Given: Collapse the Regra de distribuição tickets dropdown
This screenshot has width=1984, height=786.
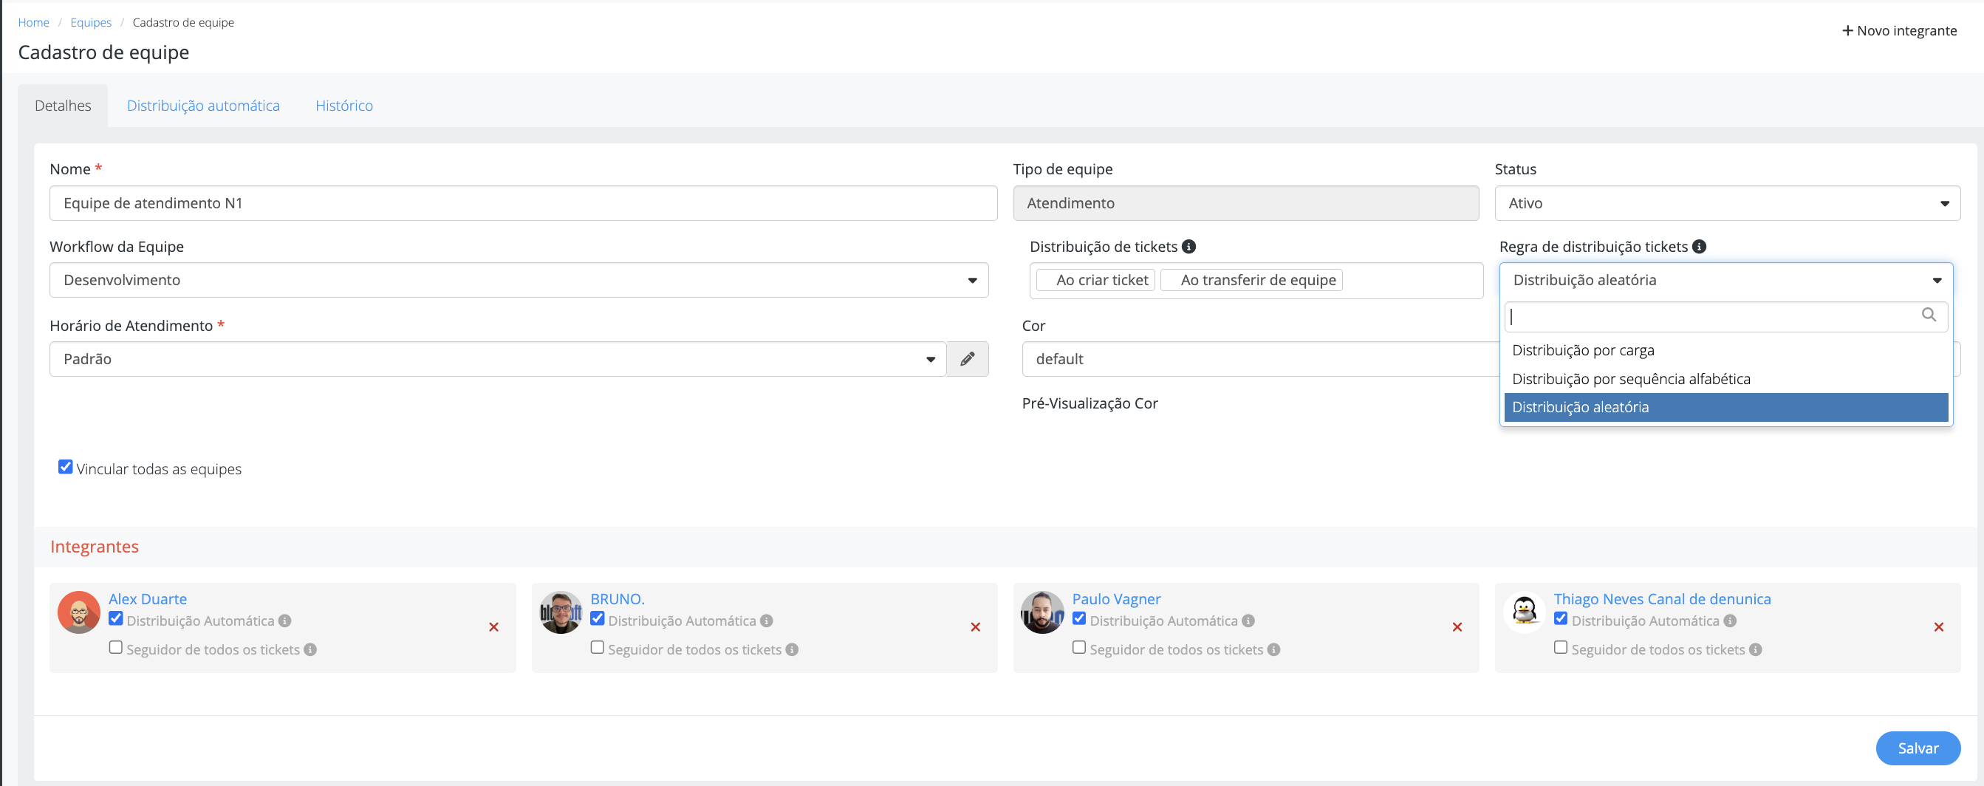Looking at the screenshot, I should click(1726, 281).
